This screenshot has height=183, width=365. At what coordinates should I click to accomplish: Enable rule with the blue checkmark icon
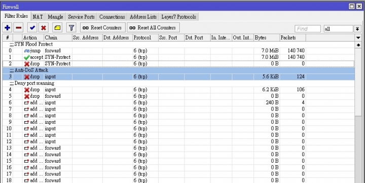point(32,28)
